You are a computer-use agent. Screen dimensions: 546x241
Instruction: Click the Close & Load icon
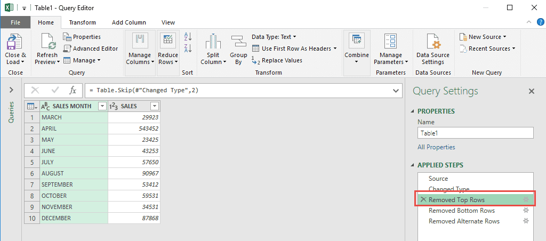click(15, 41)
